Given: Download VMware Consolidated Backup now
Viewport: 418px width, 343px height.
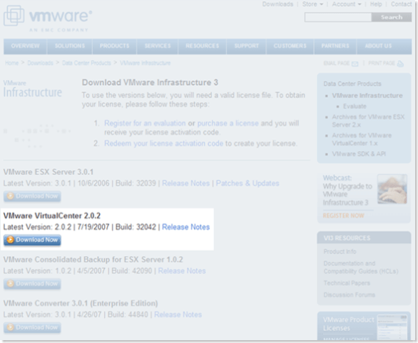Looking at the screenshot, I should 32,284.
